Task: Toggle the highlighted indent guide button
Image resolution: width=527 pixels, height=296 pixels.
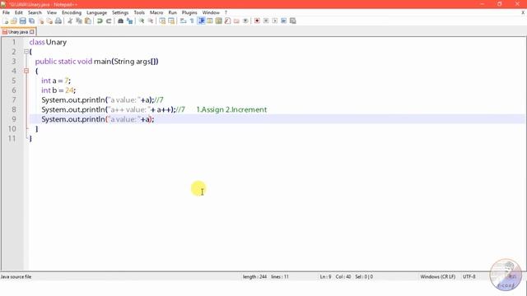Action: 201,21
